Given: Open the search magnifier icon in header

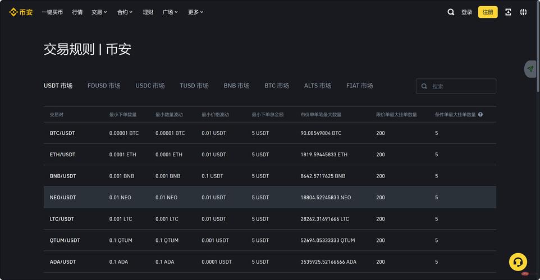Looking at the screenshot, I should [x=450, y=12].
